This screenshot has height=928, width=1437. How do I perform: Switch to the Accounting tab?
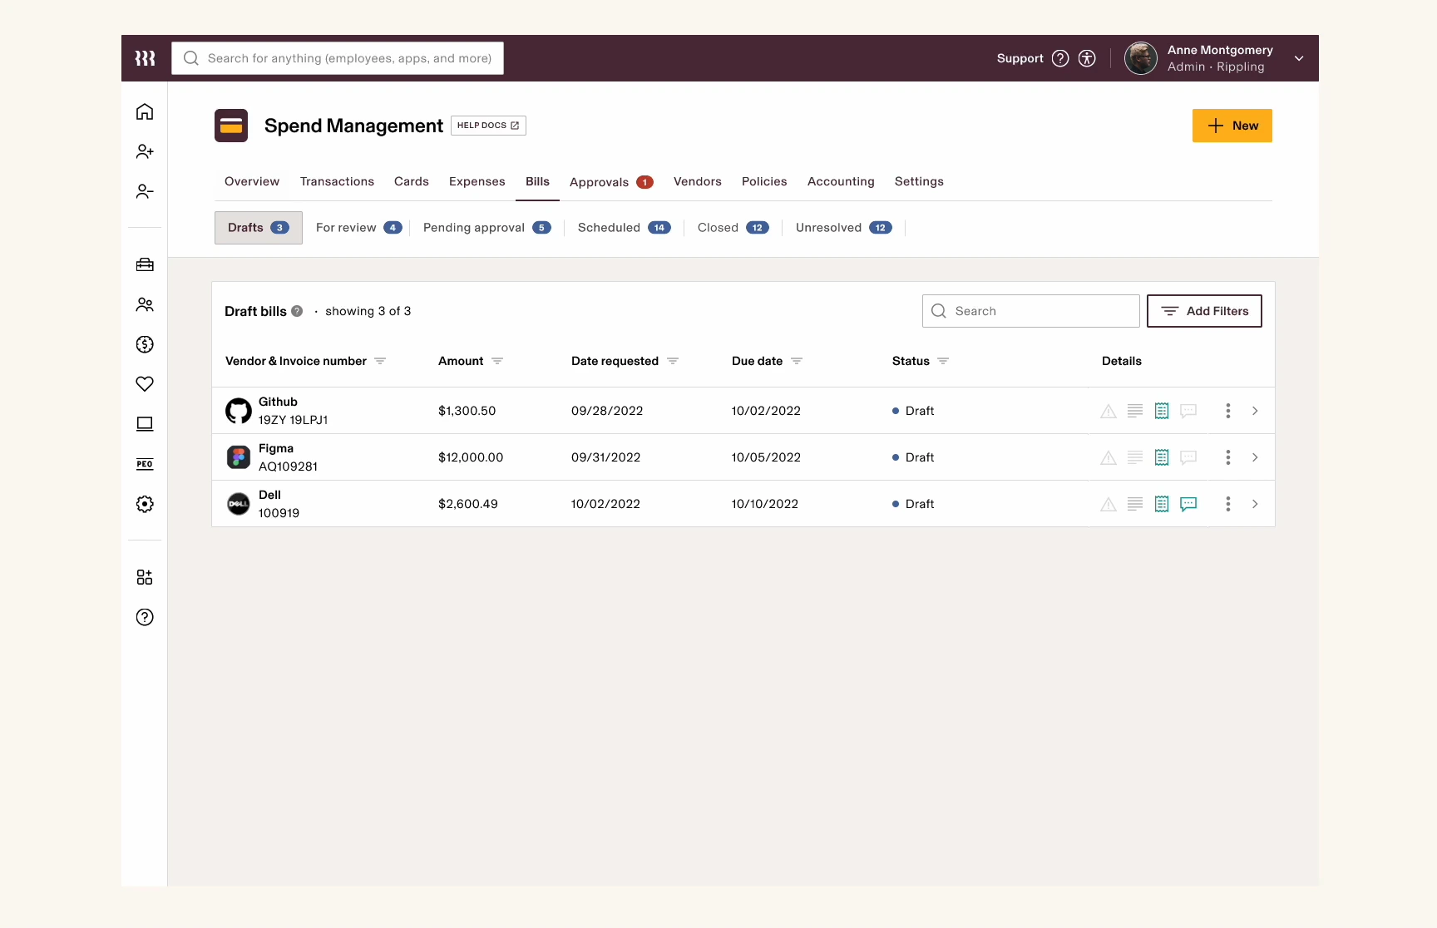841,181
